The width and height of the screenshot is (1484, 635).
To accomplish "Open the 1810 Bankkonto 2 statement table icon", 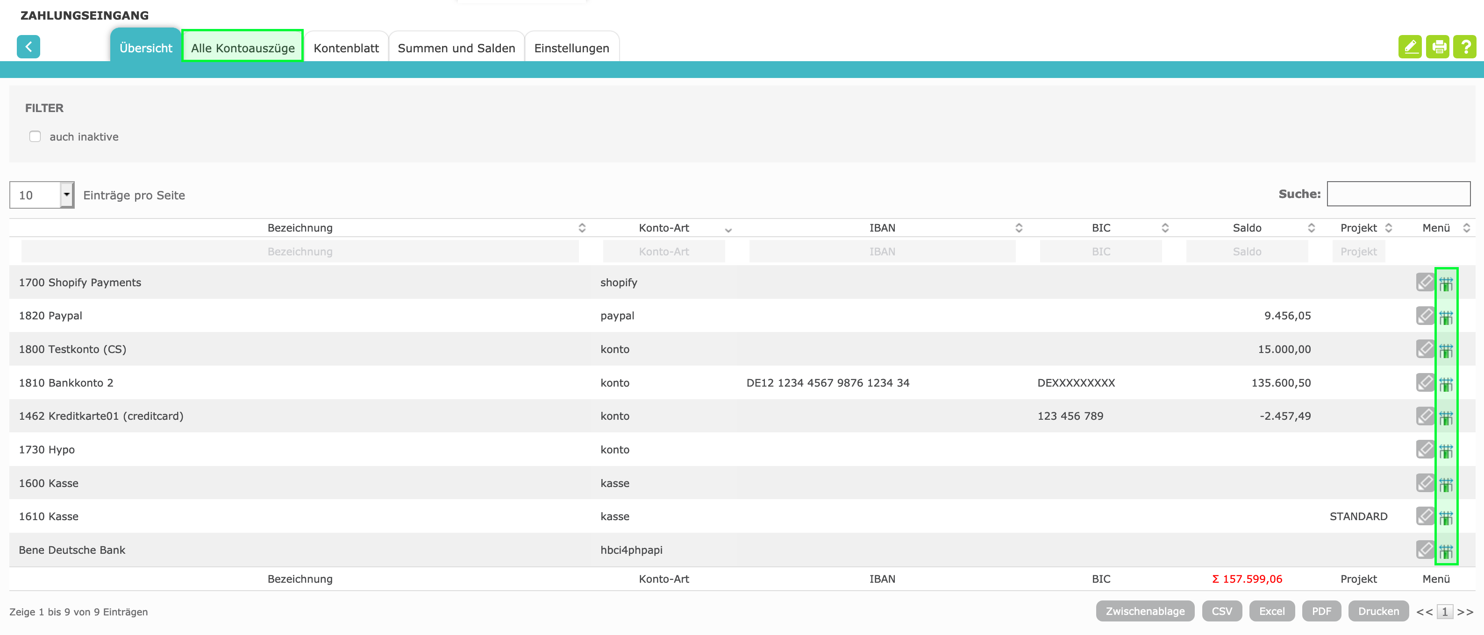I will point(1446,383).
